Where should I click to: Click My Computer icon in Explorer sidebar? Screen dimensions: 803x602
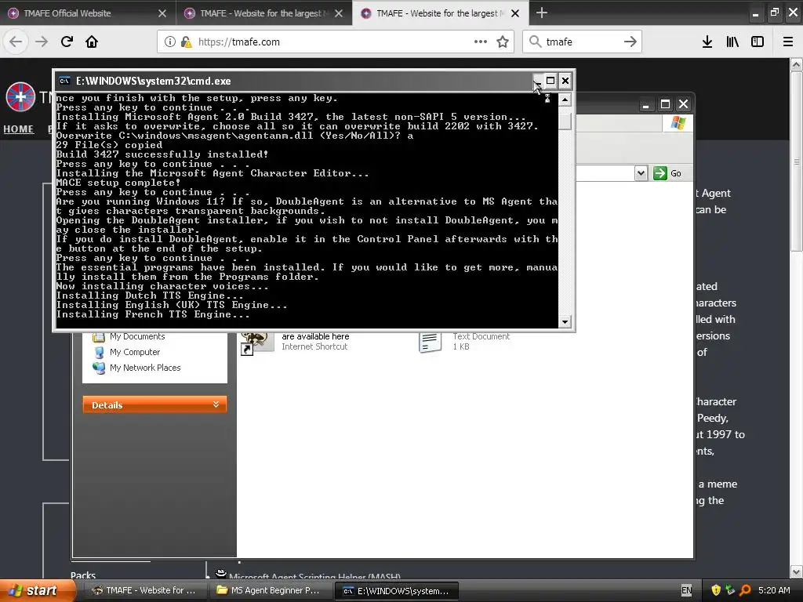[x=100, y=352]
